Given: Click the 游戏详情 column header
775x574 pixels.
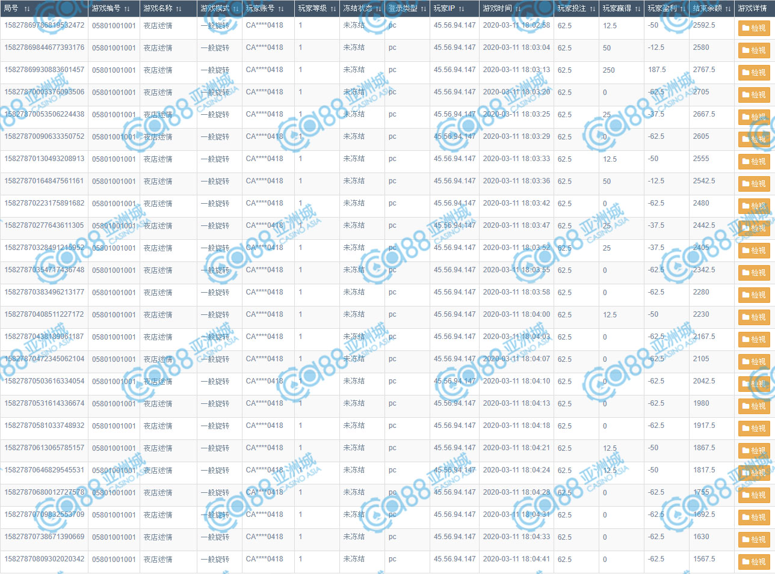Looking at the screenshot, I should [753, 8].
